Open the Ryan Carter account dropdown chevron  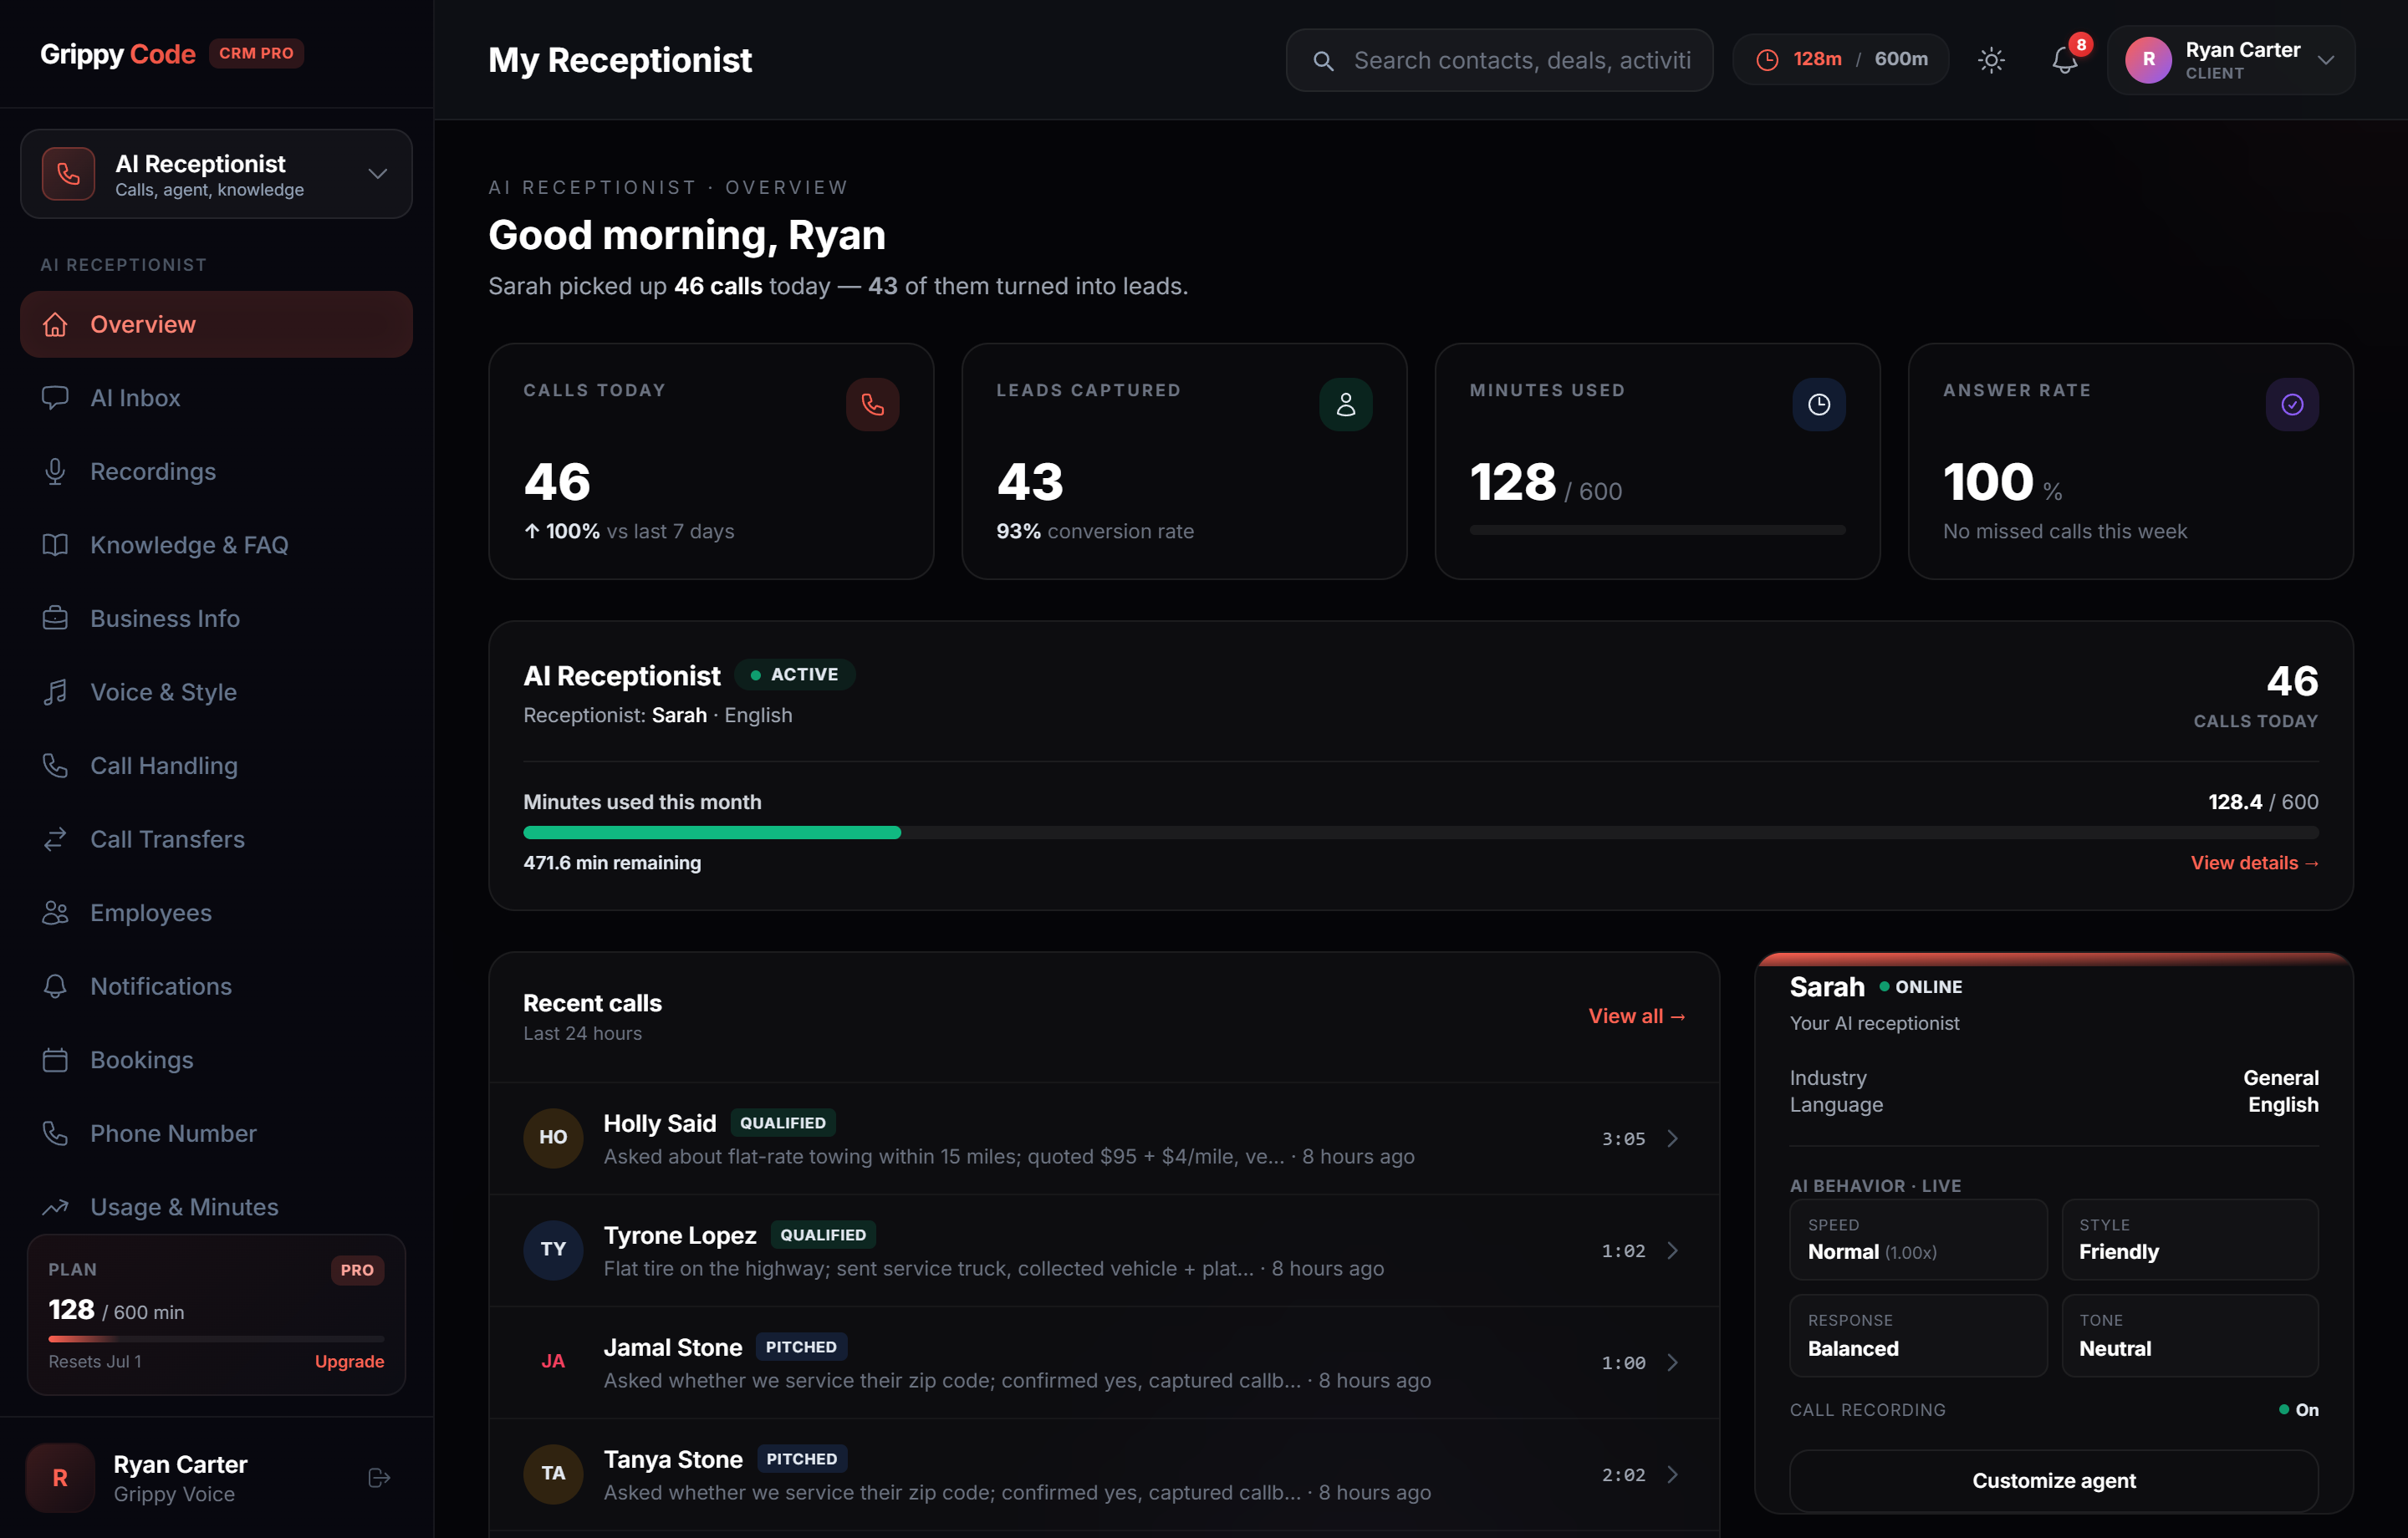click(x=2326, y=60)
